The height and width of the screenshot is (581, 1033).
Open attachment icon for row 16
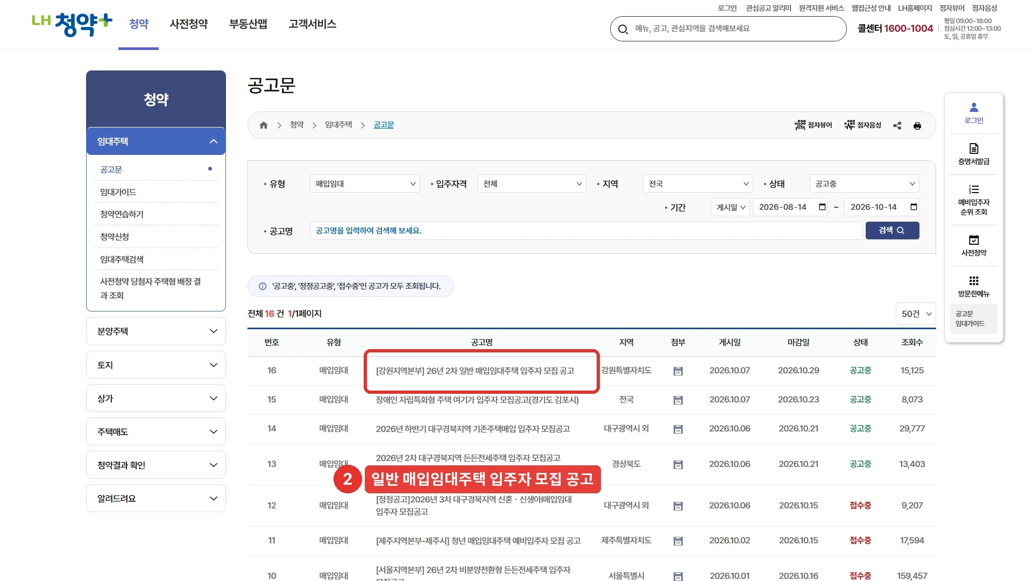tap(678, 371)
